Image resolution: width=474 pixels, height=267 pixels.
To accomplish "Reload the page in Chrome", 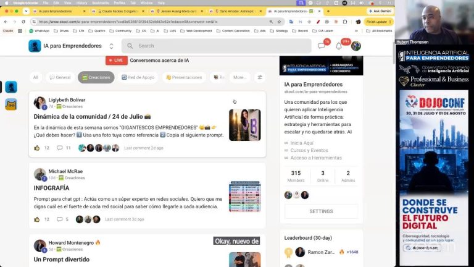I will [23, 22].
